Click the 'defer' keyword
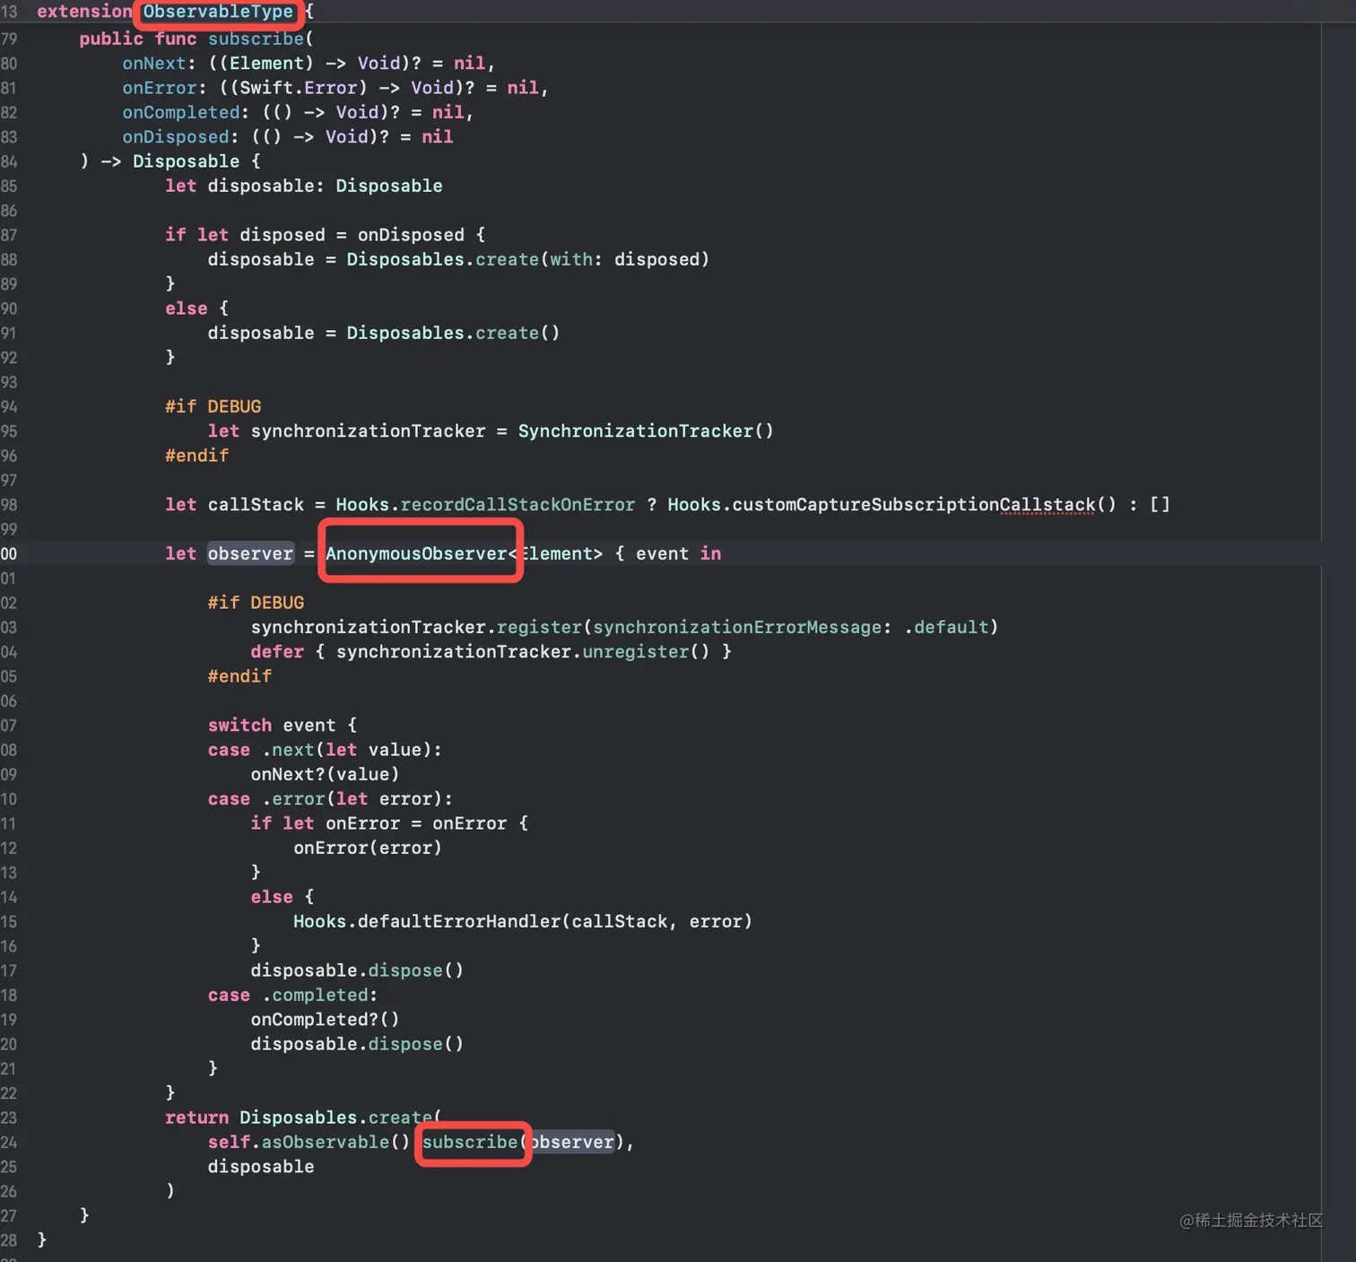The height and width of the screenshot is (1262, 1356). click(277, 652)
